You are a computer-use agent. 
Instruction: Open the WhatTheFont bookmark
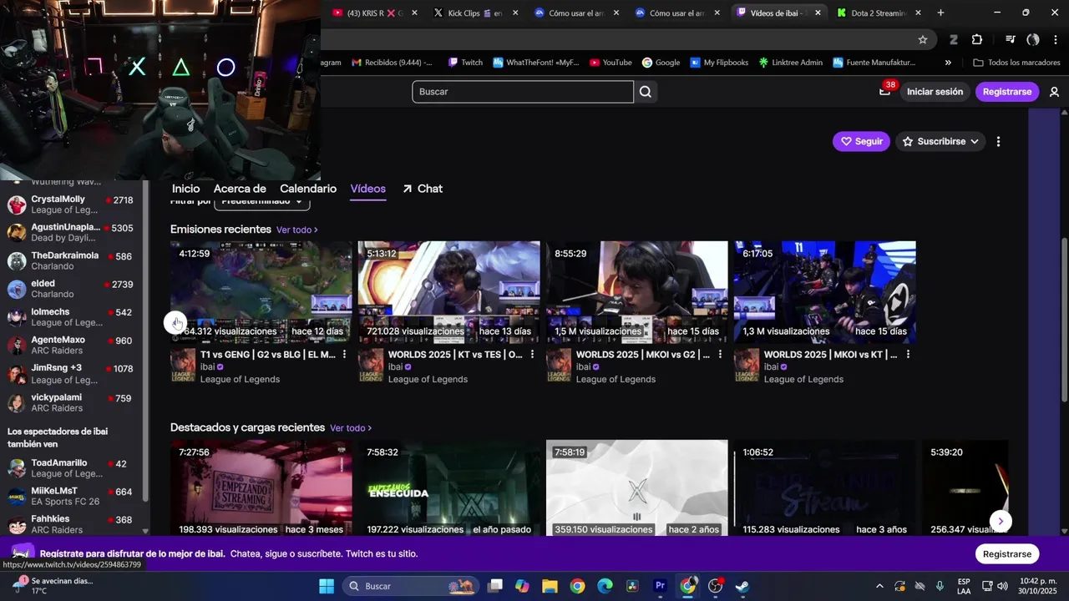tap(535, 63)
